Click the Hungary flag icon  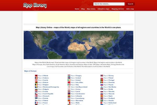click(69, 76)
